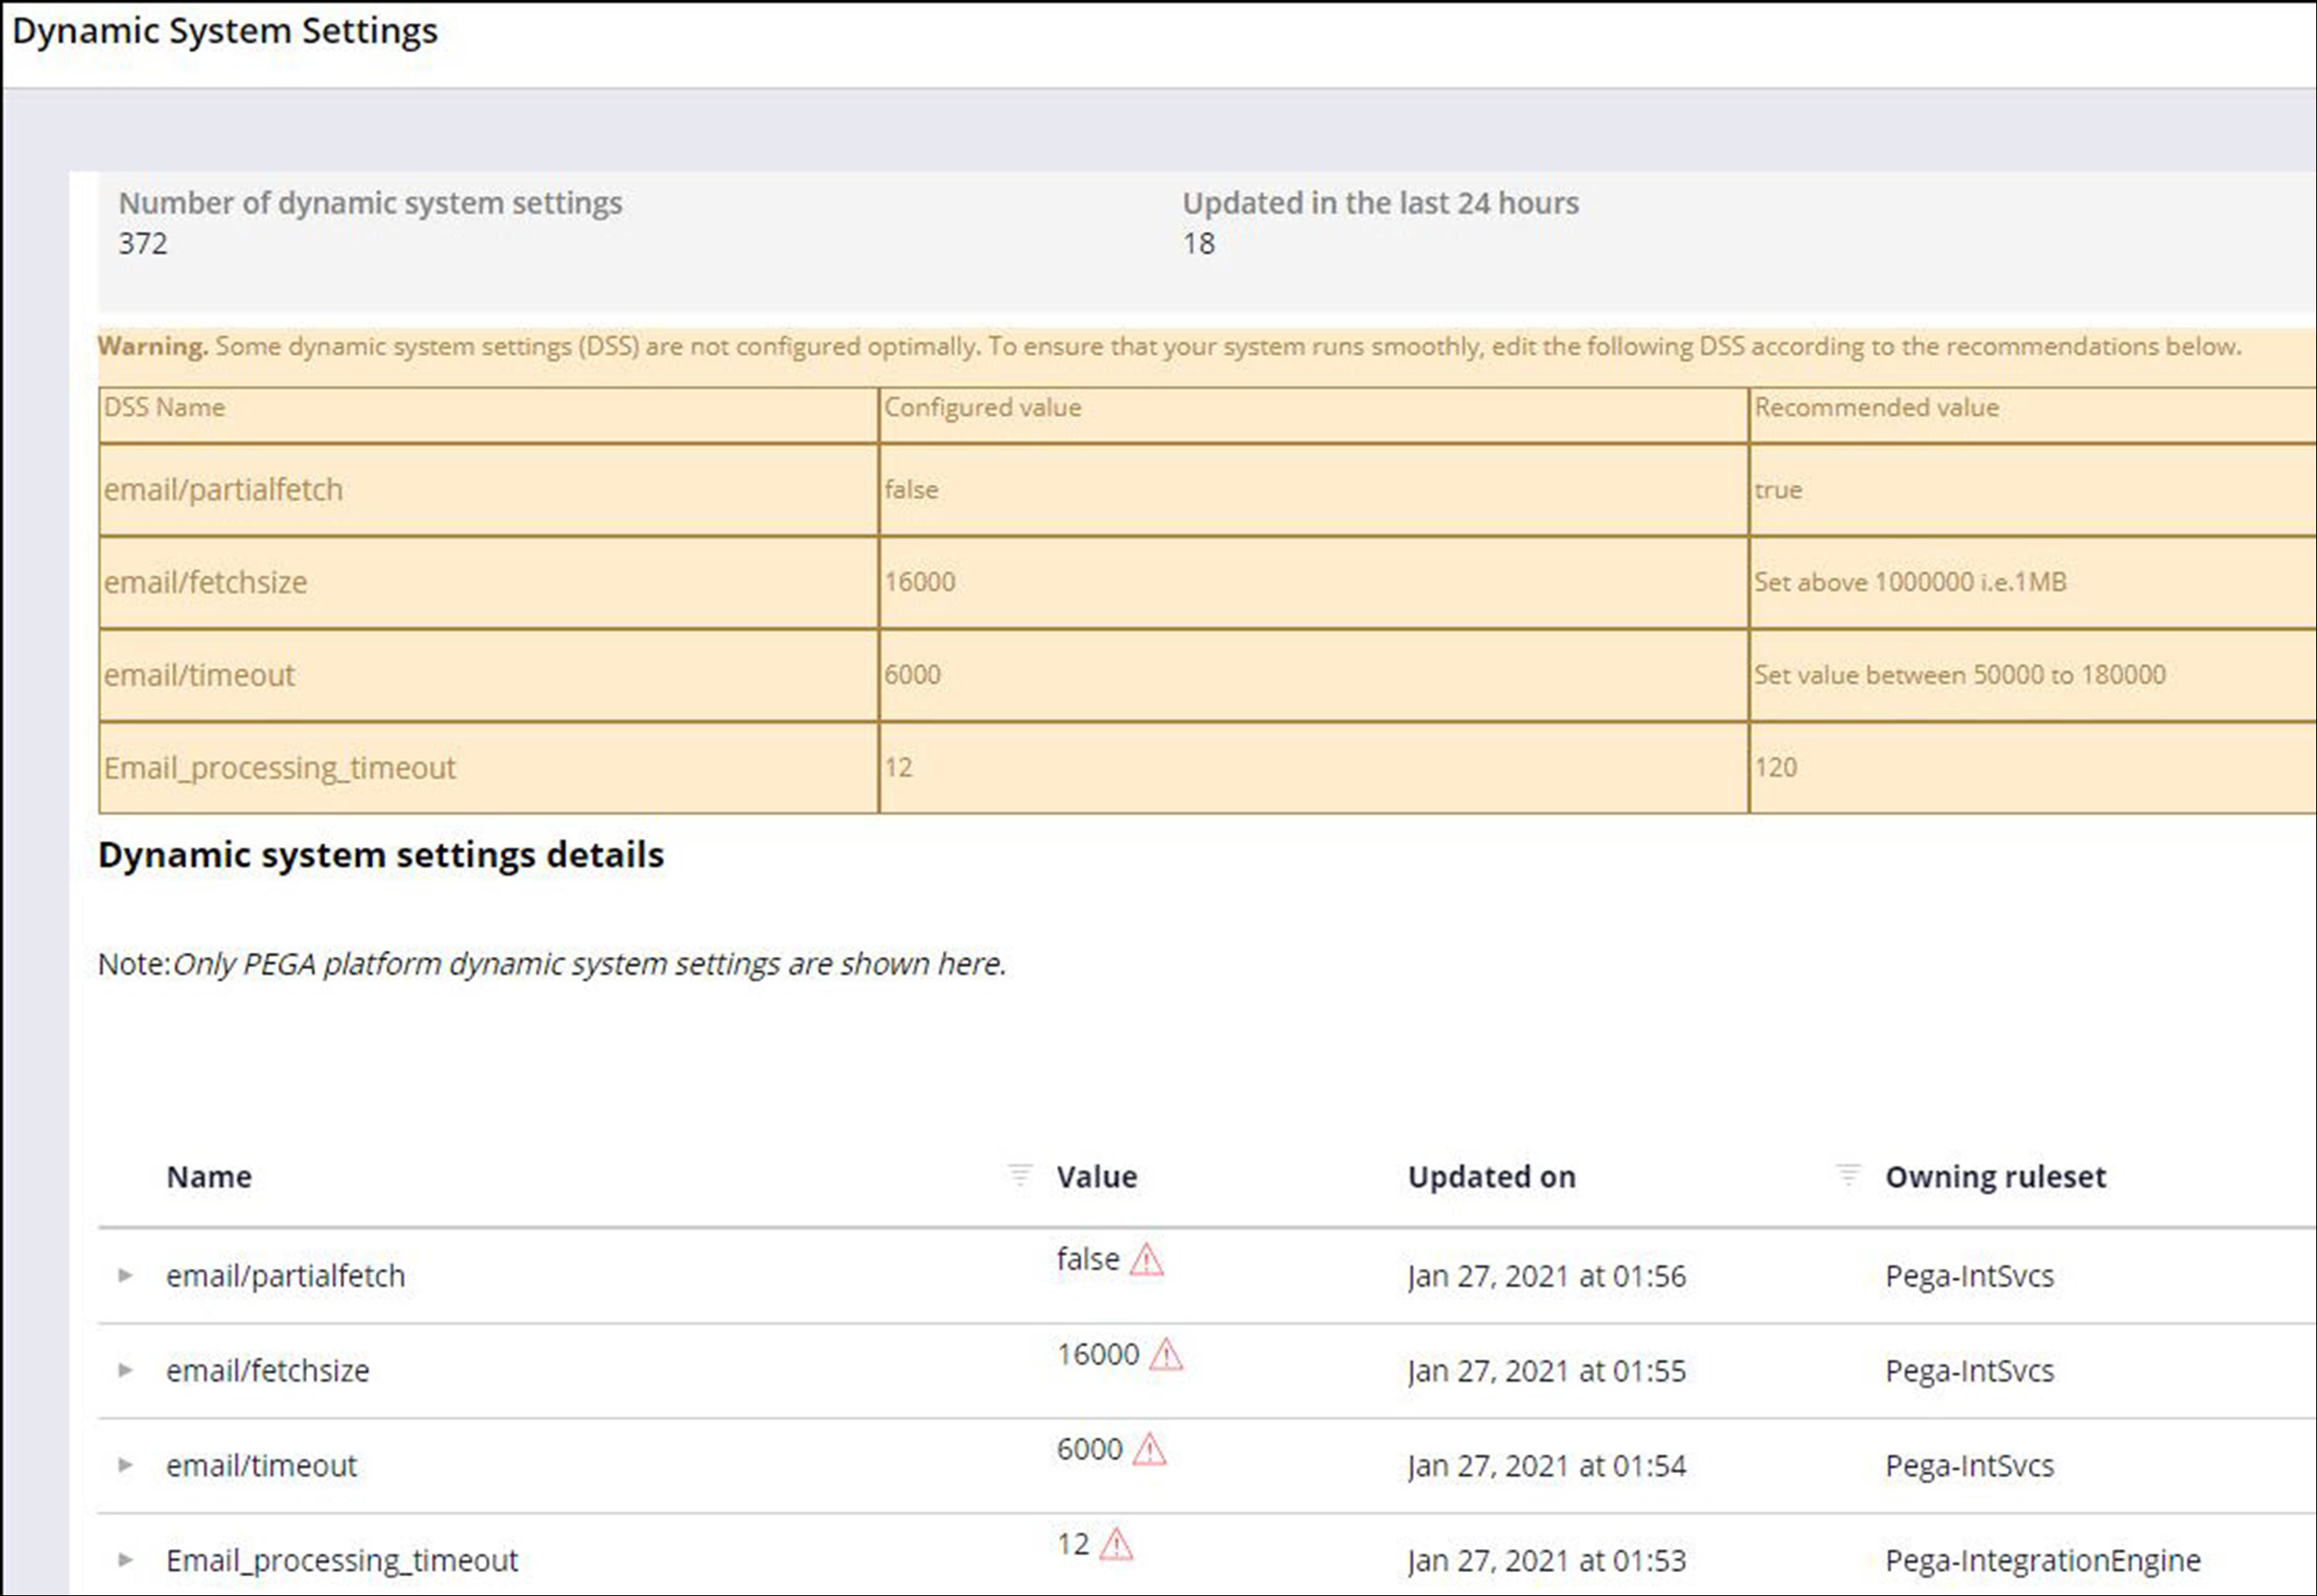Click warning icon beside false value

(1146, 1260)
